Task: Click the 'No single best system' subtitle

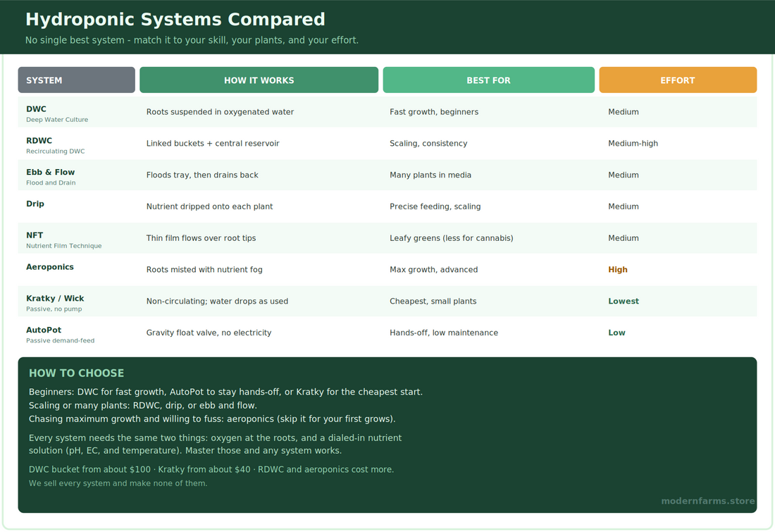Action: [x=192, y=40]
